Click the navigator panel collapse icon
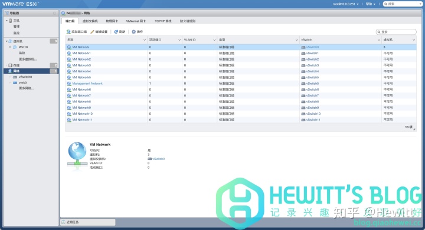This screenshot has width=425, height=230. tap(54, 13)
